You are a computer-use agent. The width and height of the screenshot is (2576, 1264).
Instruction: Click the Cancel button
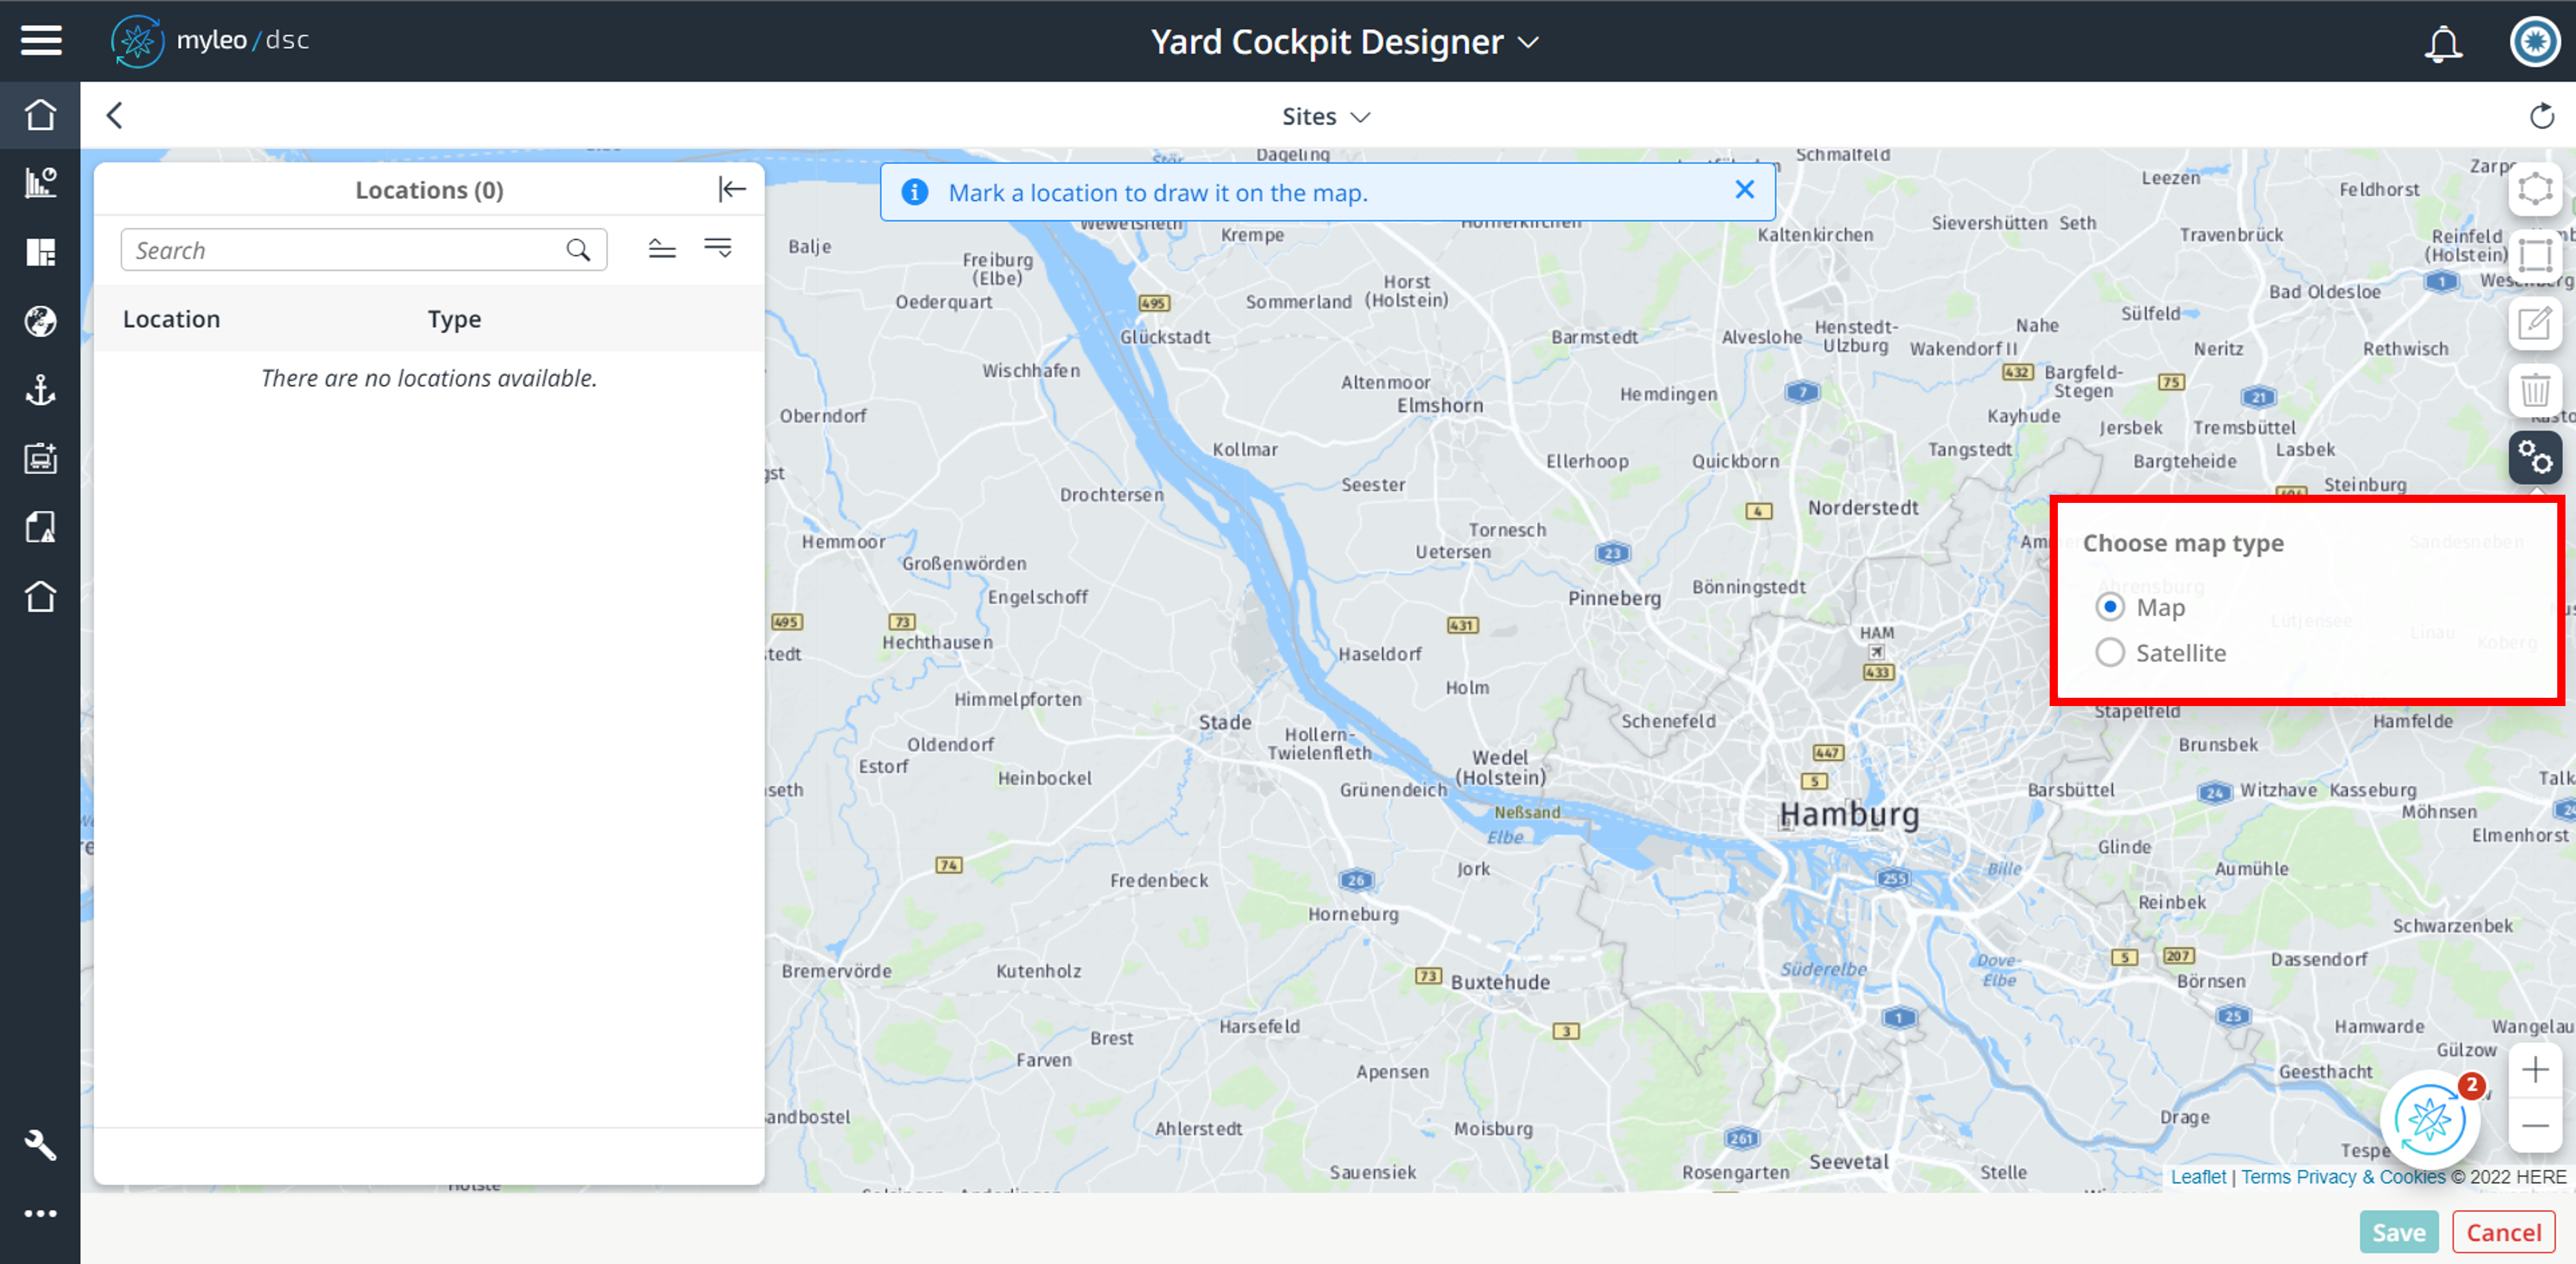click(x=2503, y=1232)
